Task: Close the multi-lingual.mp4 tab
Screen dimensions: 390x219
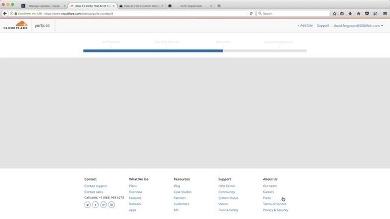Action: pos(211,5)
